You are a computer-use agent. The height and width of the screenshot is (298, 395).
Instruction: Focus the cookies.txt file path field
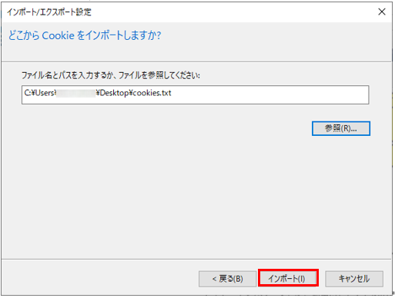pyautogui.click(x=196, y=94)
